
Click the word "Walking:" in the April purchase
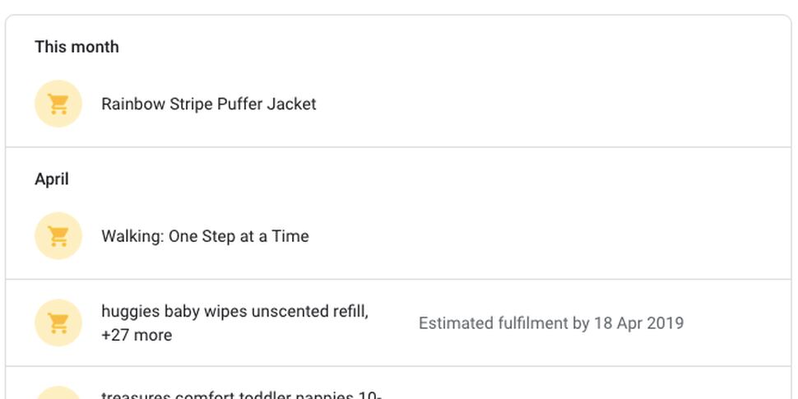[x=132, y=236]
